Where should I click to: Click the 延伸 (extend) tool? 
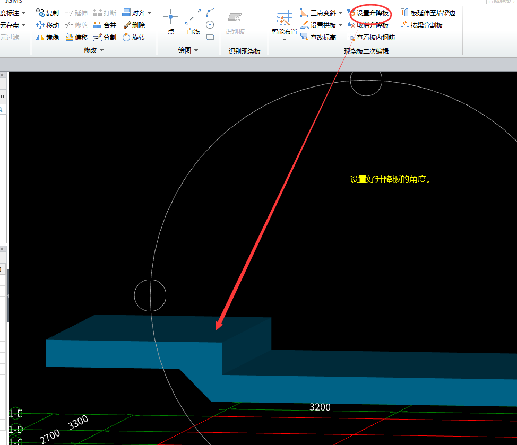click(x=76, y=13)
